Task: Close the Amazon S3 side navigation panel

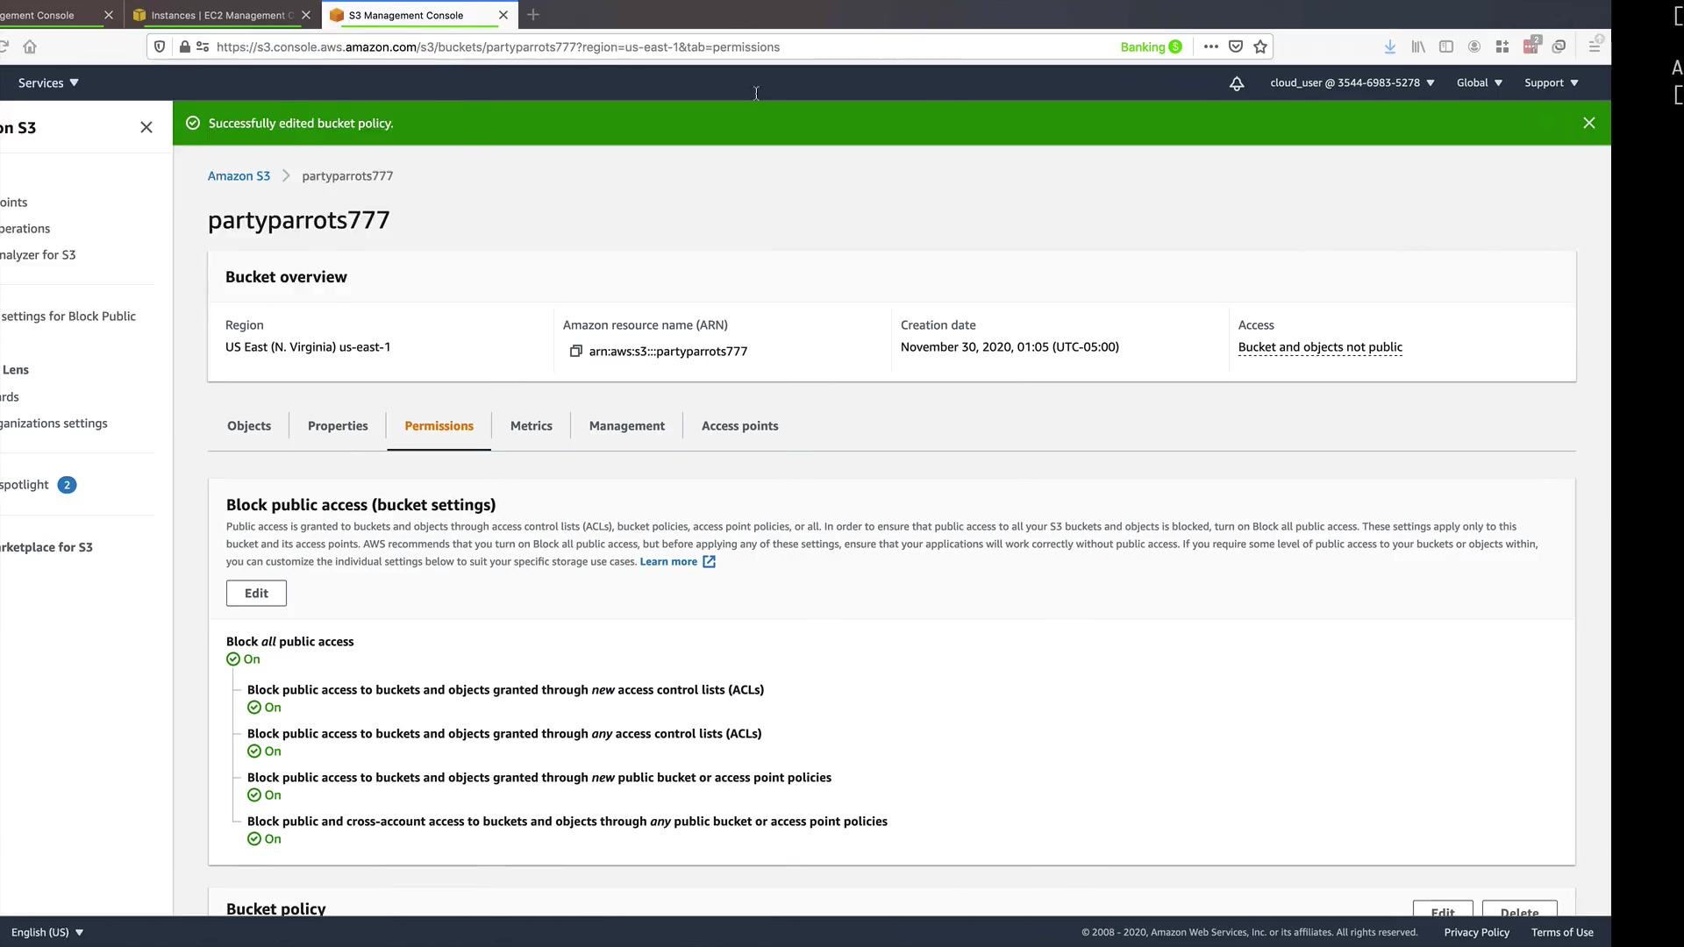Action: pyautogui.click(x=146, y=127)
